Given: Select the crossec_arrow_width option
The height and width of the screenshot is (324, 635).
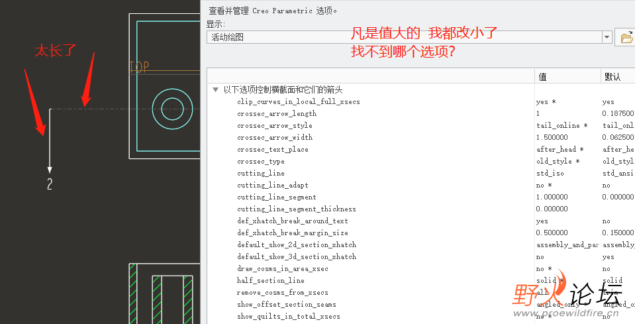Looking at the screenshot, I should [275, 138].
